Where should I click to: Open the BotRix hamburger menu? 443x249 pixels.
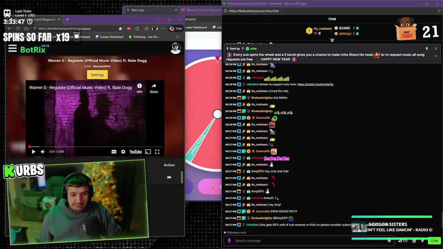(12, 49)
